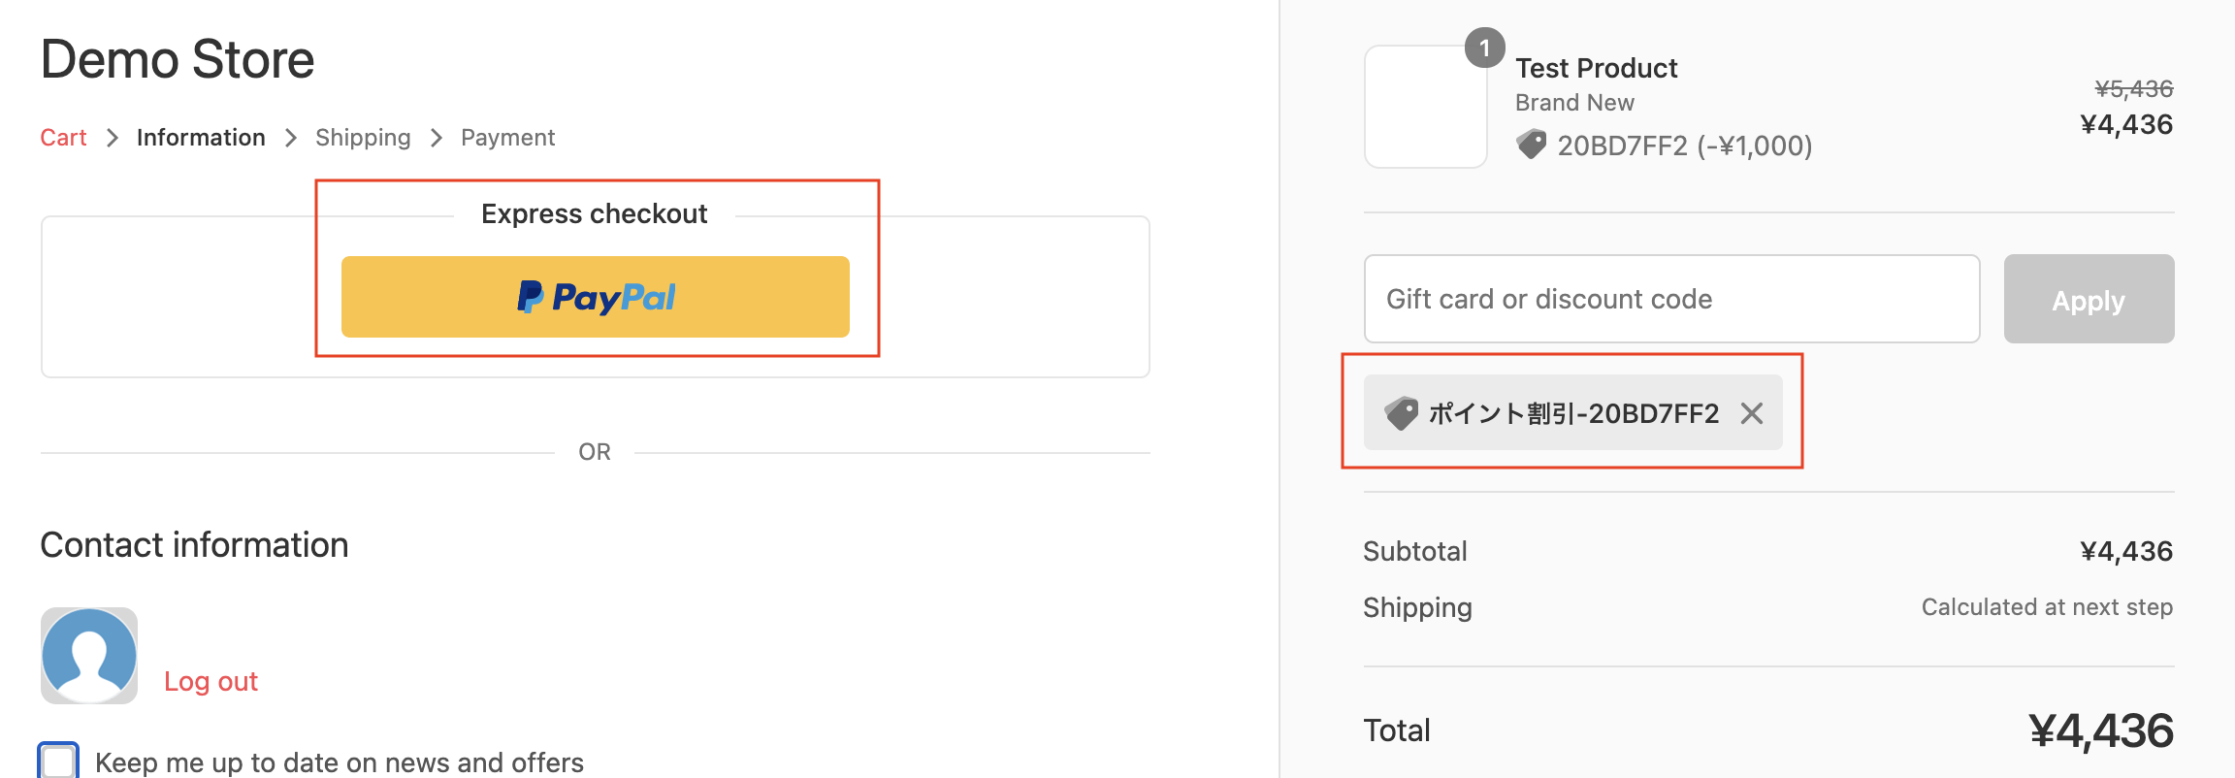Screen dimensions: 2235x778
Task: Remove the ポイント割引-20BD7FF2 discount tag
Action: tap(1751, 413)
